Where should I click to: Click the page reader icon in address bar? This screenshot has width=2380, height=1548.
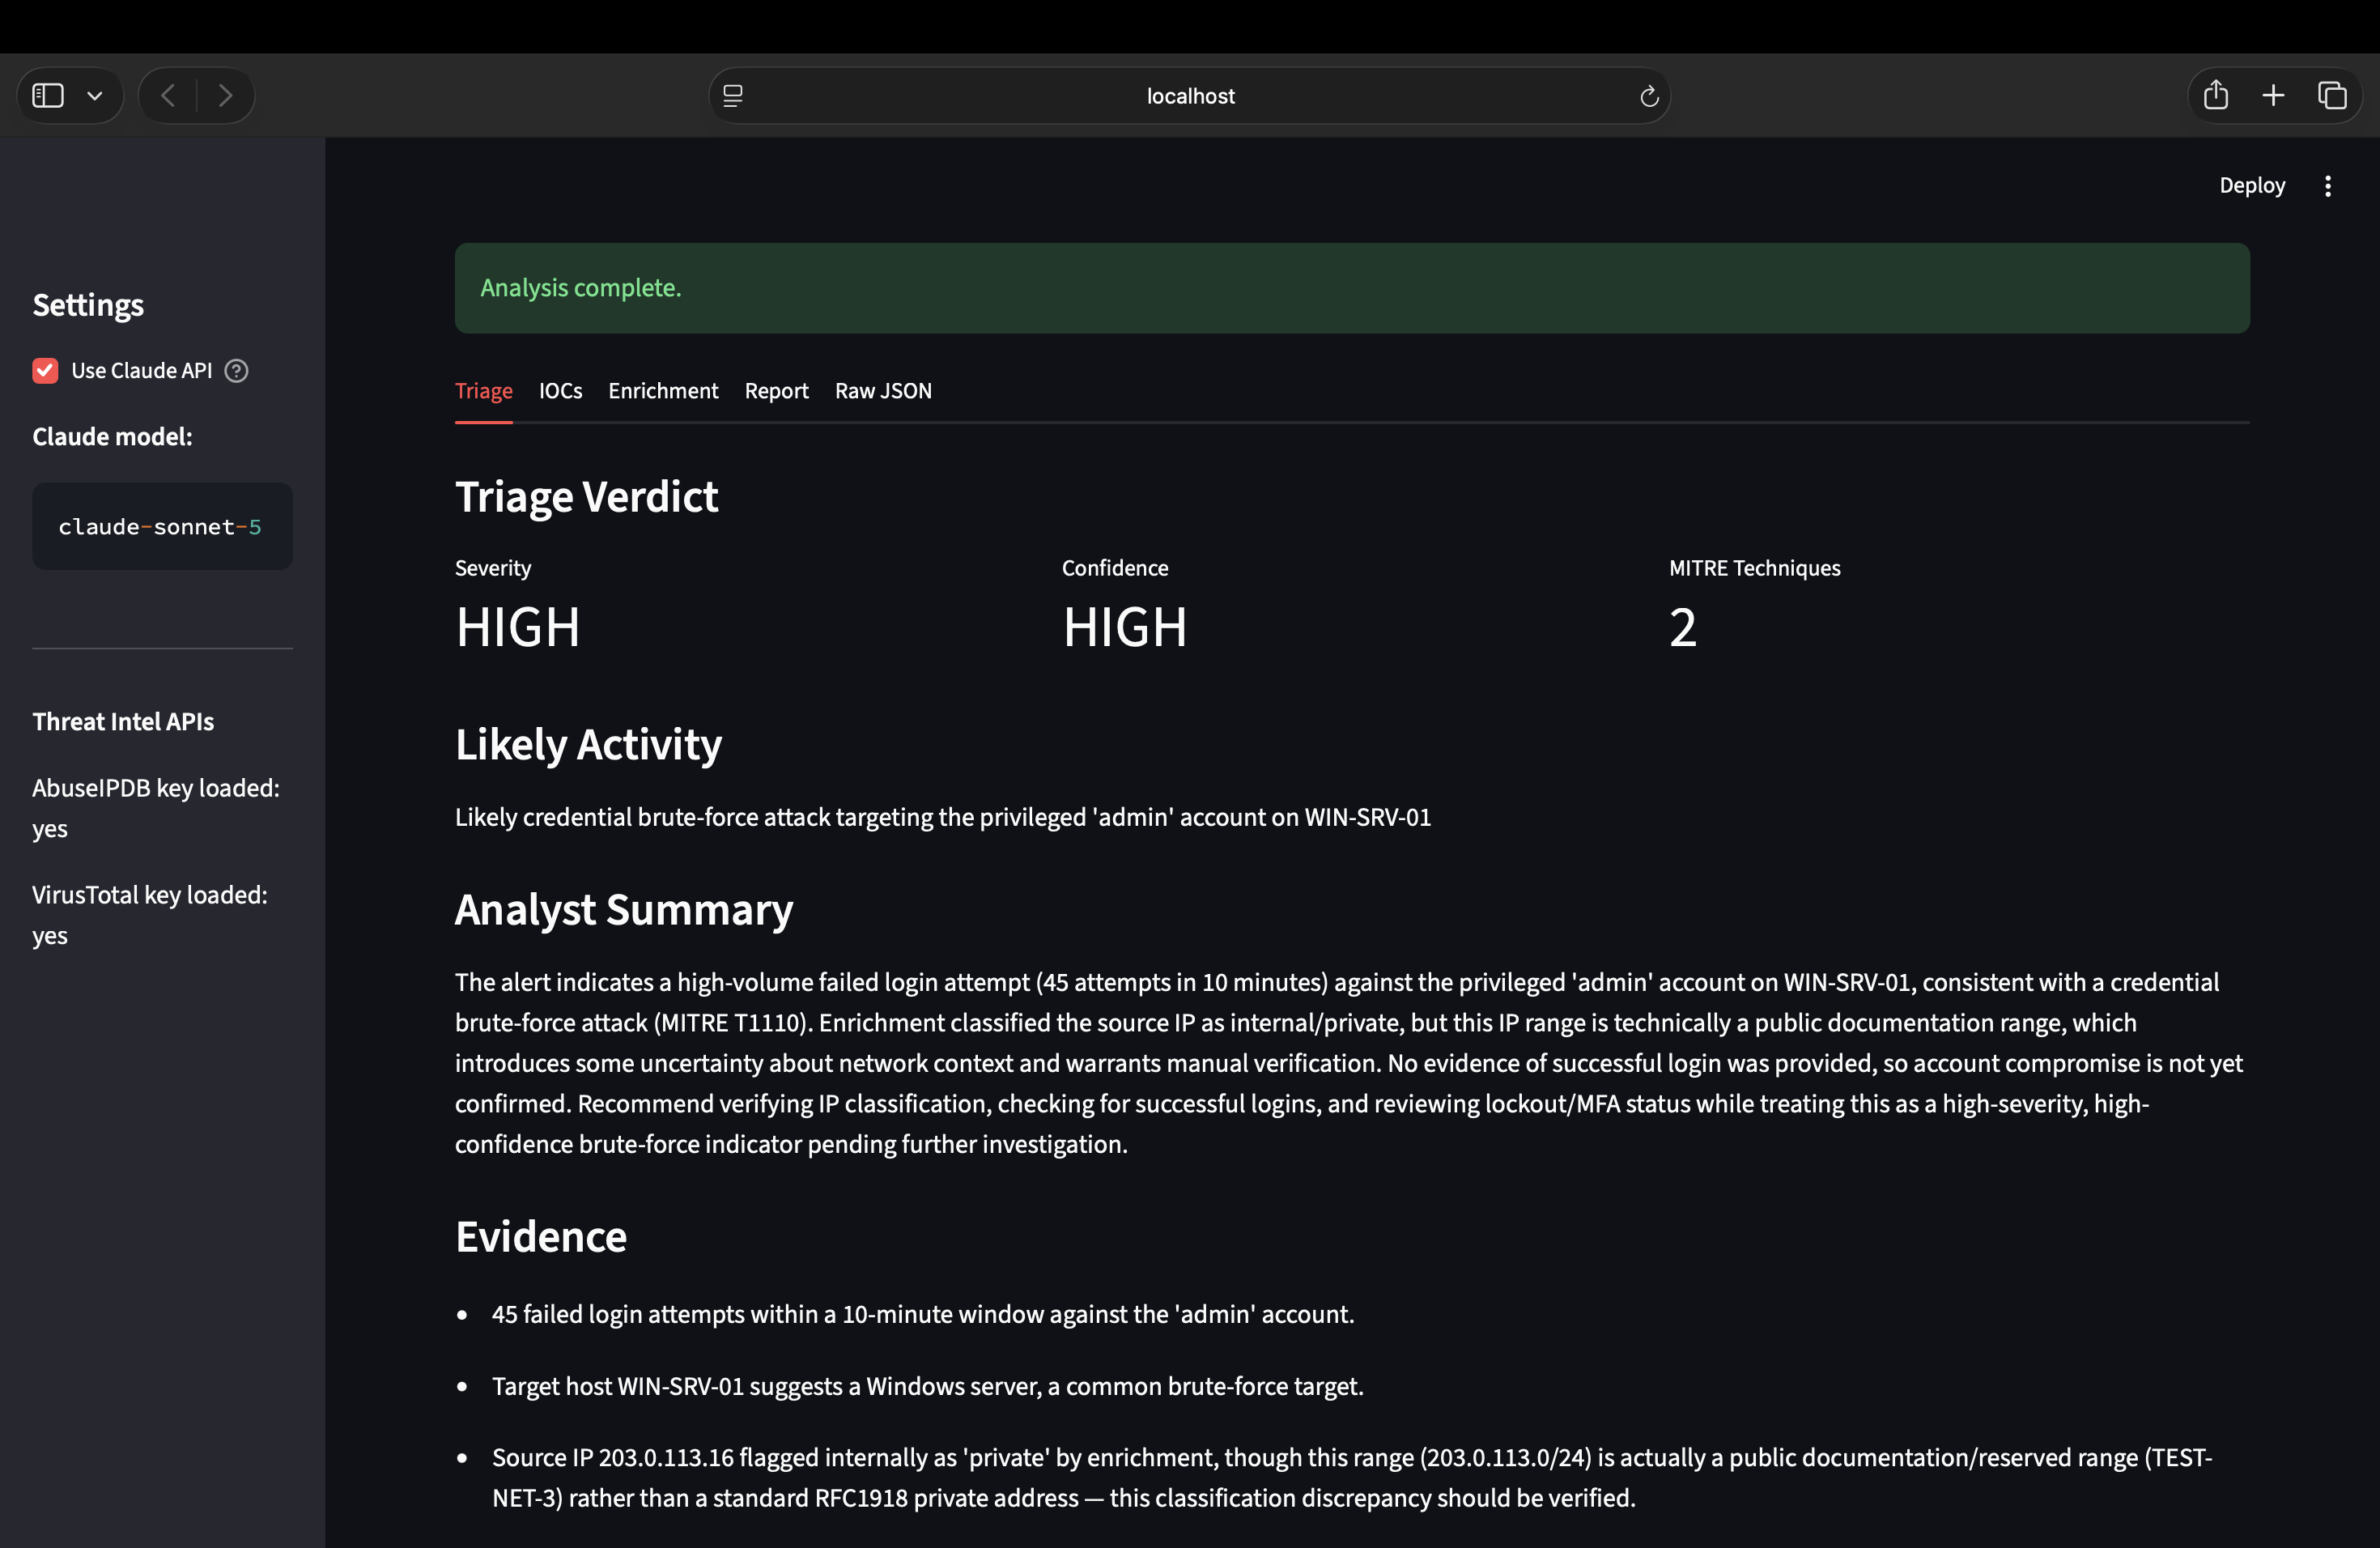[x=733, y=96]
